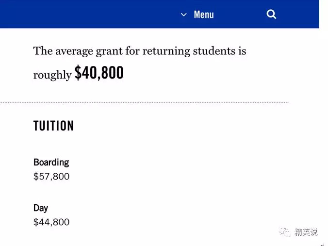Click the WeChat logo watermark icon
This screenshot has width=328, height=246.
[285, 232]
